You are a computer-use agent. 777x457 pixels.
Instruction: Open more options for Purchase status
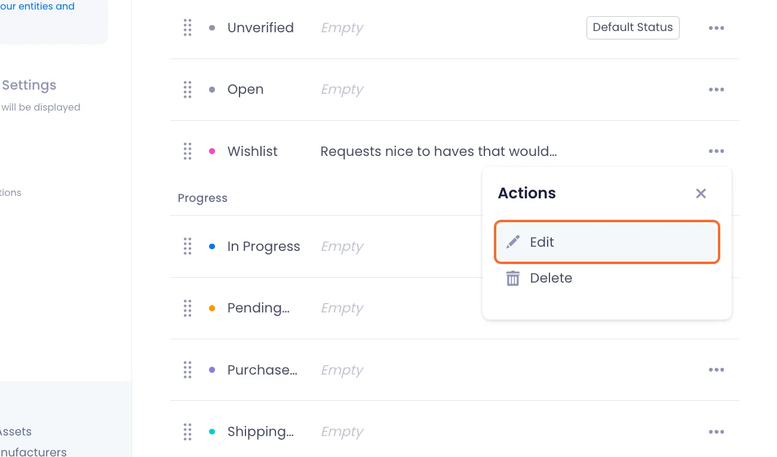(x=717, y=370)
